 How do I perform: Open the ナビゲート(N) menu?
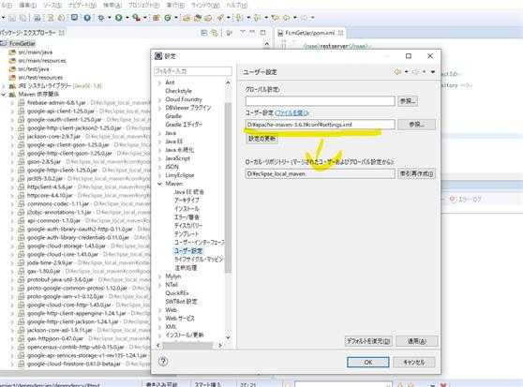pyautogui.click(x=82, y=5)
